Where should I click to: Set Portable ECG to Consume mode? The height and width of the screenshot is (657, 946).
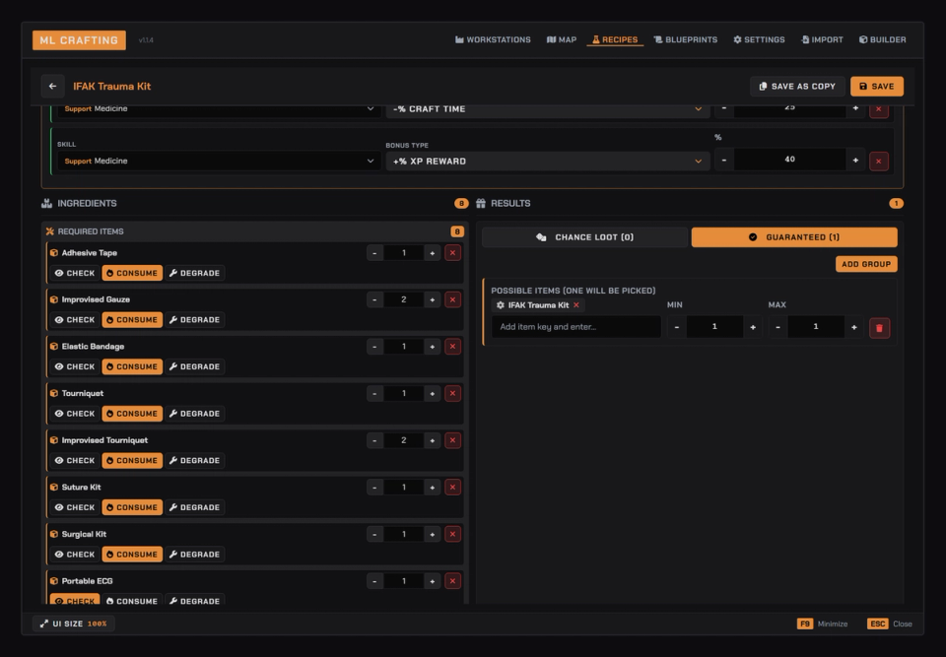(132, 601)
